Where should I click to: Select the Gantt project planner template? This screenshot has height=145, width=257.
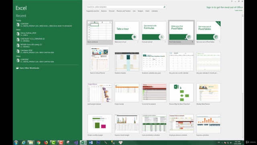100,93
